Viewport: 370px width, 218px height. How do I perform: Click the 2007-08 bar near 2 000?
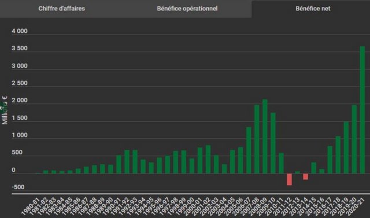[257, 139]
